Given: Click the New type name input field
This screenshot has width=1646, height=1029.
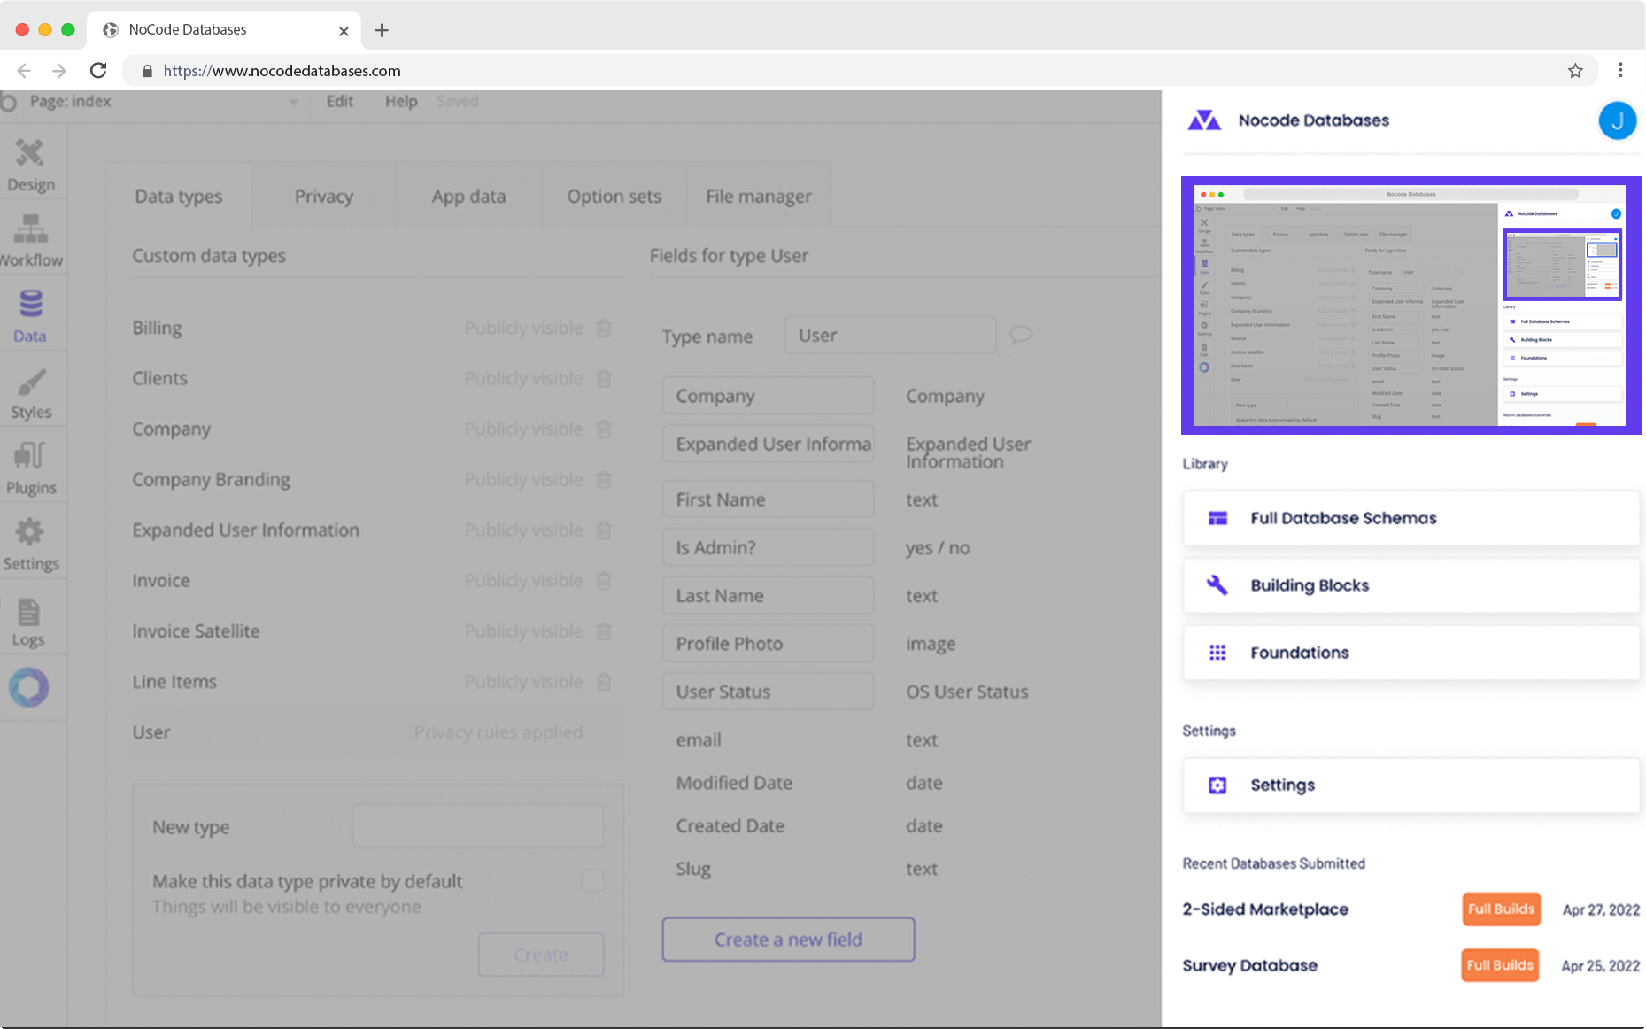Looking at the screenshot, I should pyautogui.click(x=478, y=826).
